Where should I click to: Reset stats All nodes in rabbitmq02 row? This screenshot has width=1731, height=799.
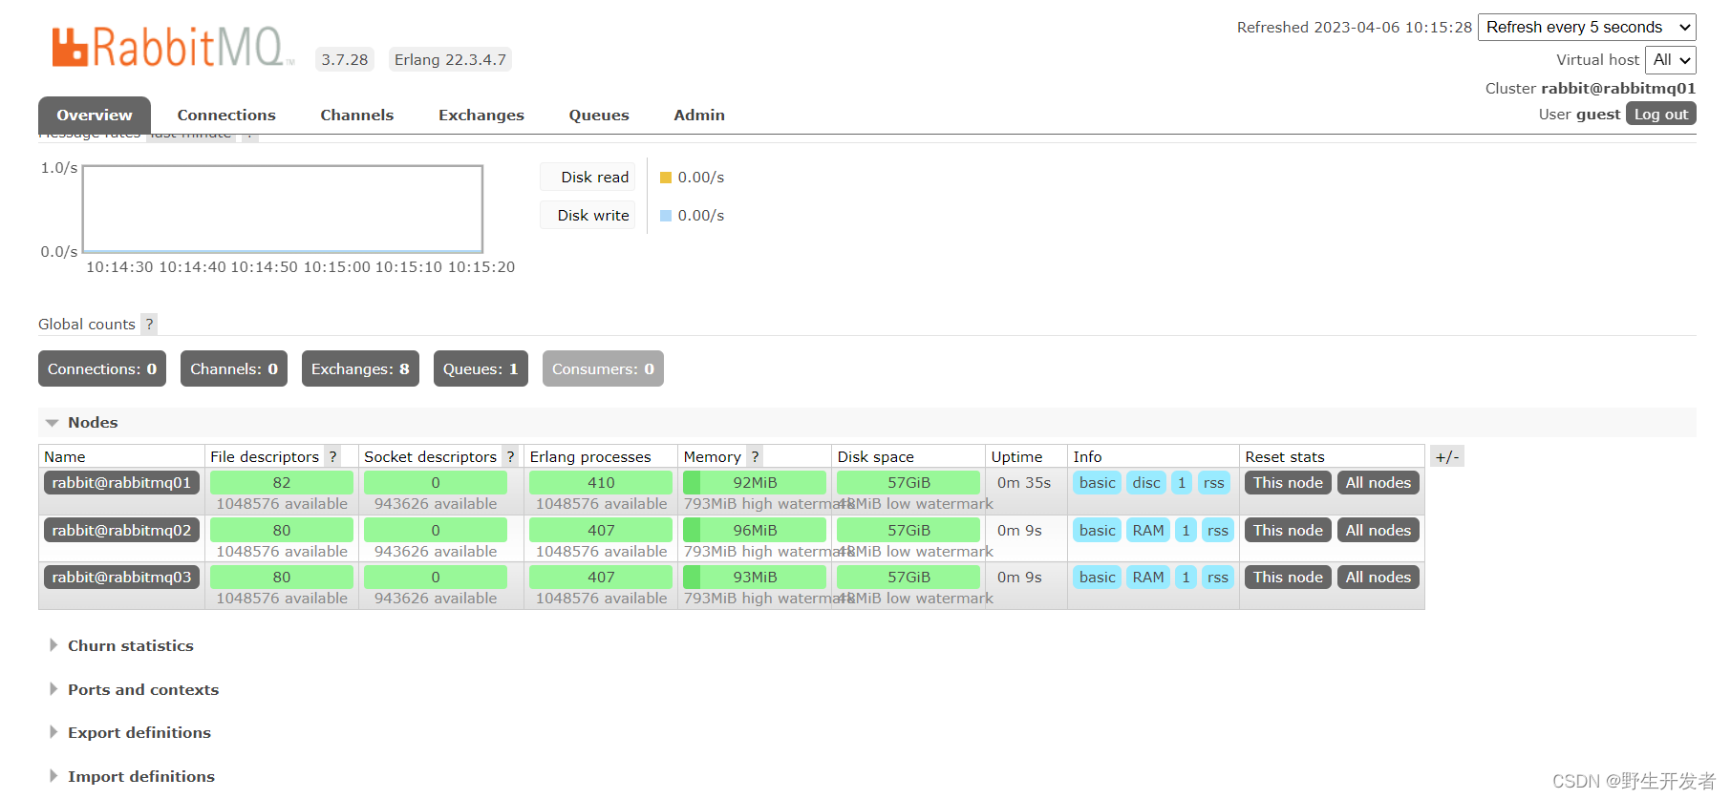(1378, 531)
